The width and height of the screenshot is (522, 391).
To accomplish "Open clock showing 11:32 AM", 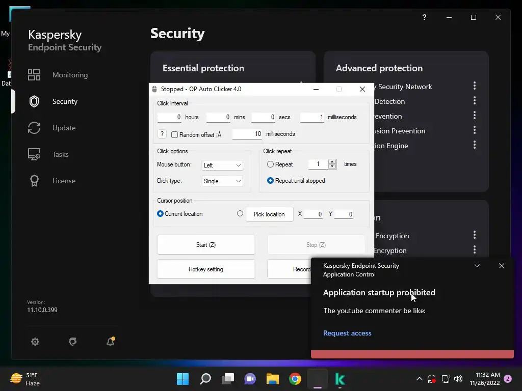I will pos(485,379).
